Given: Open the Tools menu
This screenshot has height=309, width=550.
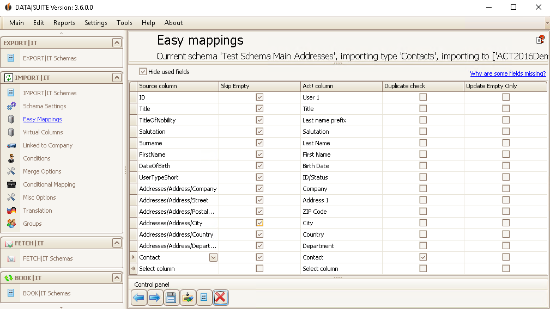Looking at the screenshot, I should [x=124, y=23].
